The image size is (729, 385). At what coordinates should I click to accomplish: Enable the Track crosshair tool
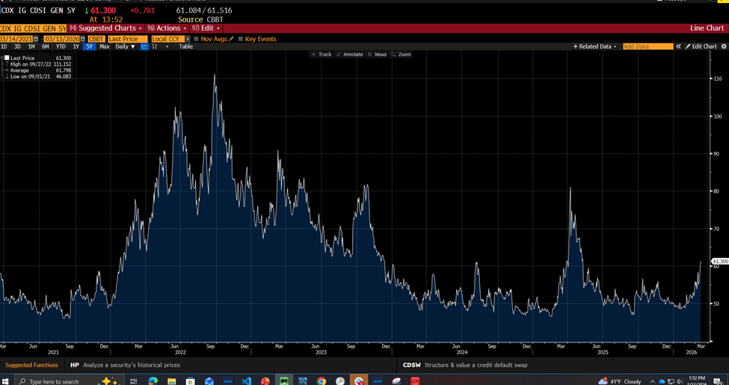(321, 55)
